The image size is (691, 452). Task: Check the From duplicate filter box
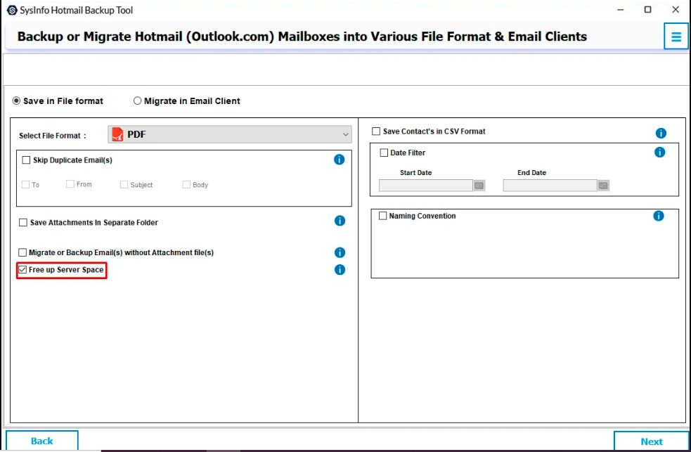point(70,183)
